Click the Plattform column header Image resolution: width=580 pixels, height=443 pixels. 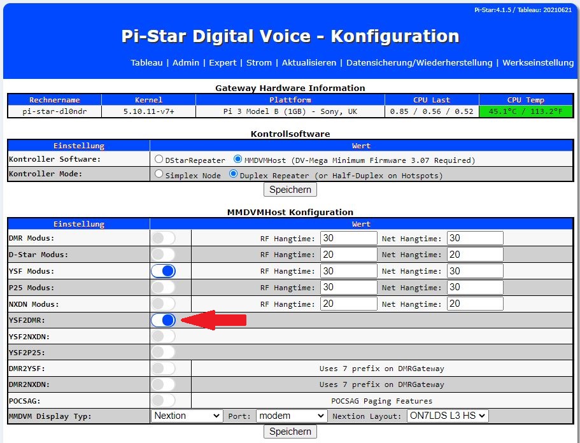tap(290, 100)
